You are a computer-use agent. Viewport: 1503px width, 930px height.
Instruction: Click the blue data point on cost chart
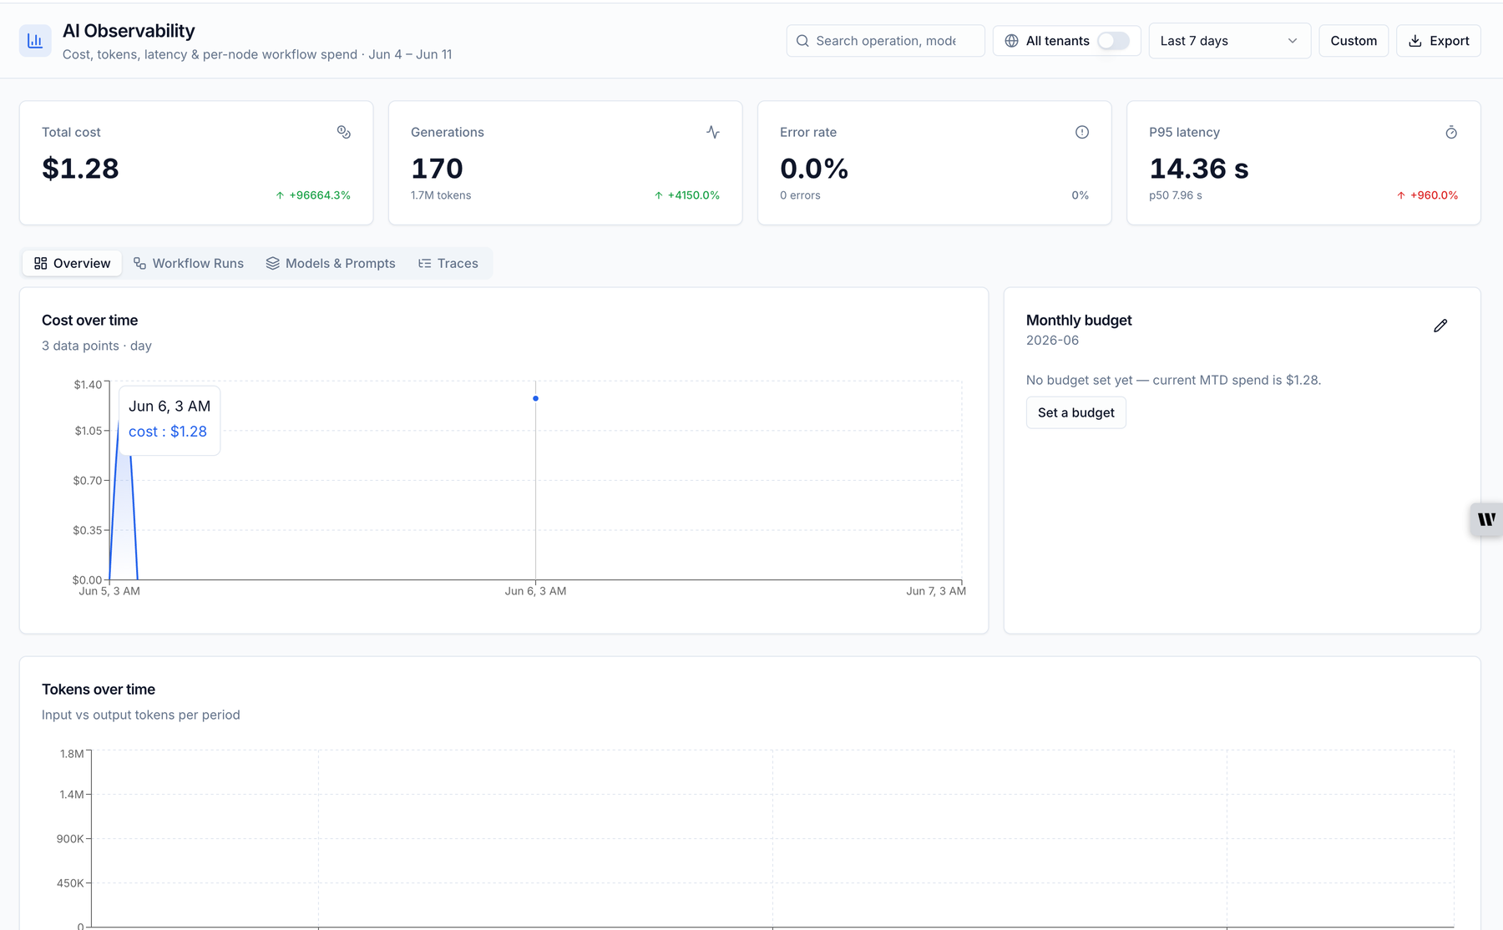pos(535,398)
